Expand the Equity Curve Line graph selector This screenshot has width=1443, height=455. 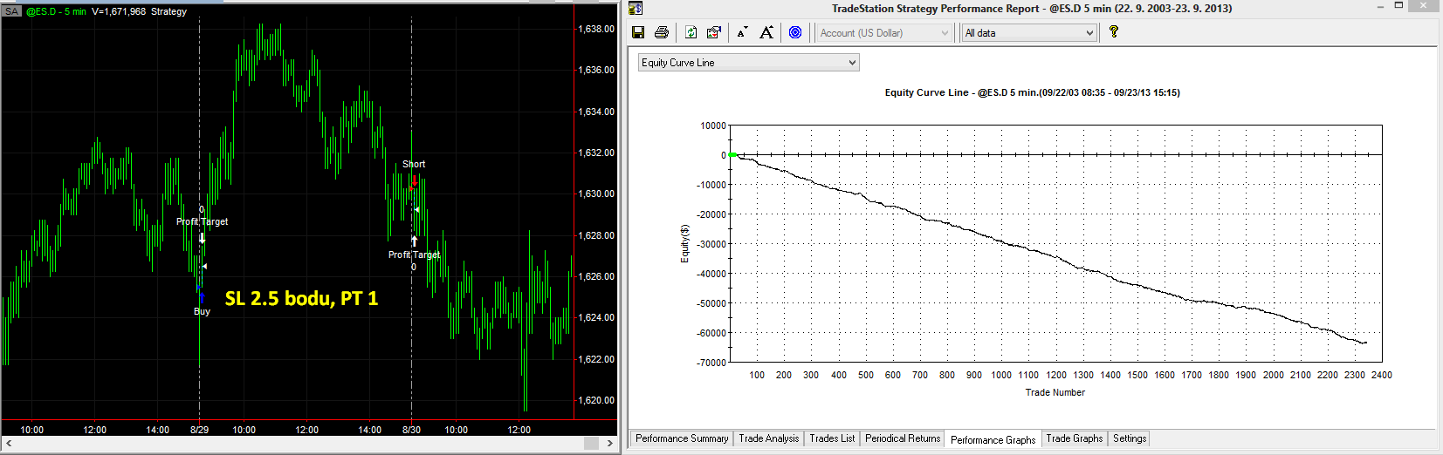[x=749, y=63]
